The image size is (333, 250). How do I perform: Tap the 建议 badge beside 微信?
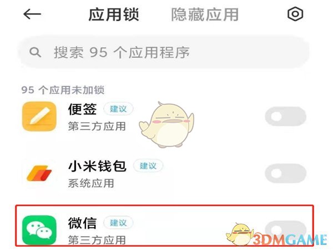(x=118, y=223)
